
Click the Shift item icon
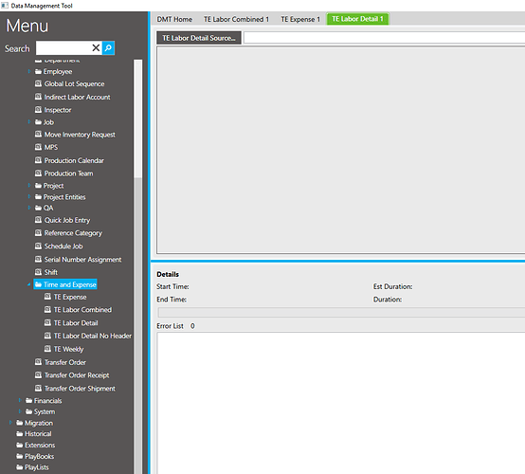(39, 272)
